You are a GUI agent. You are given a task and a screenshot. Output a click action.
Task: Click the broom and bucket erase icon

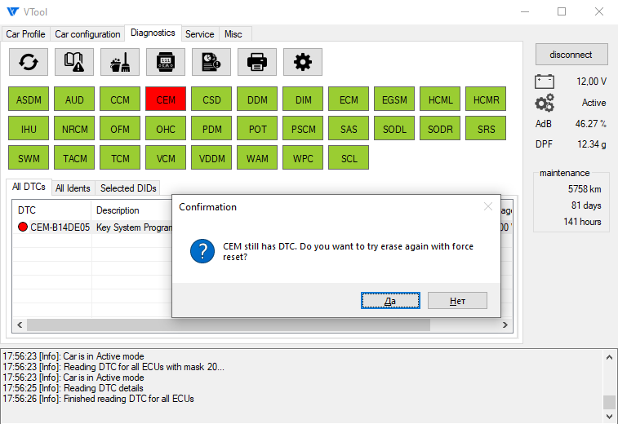[x=120, y=62]
